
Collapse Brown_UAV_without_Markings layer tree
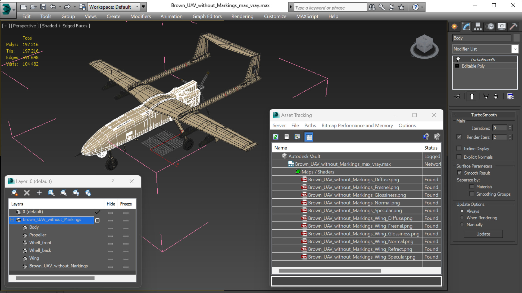(x=12, y=220)
